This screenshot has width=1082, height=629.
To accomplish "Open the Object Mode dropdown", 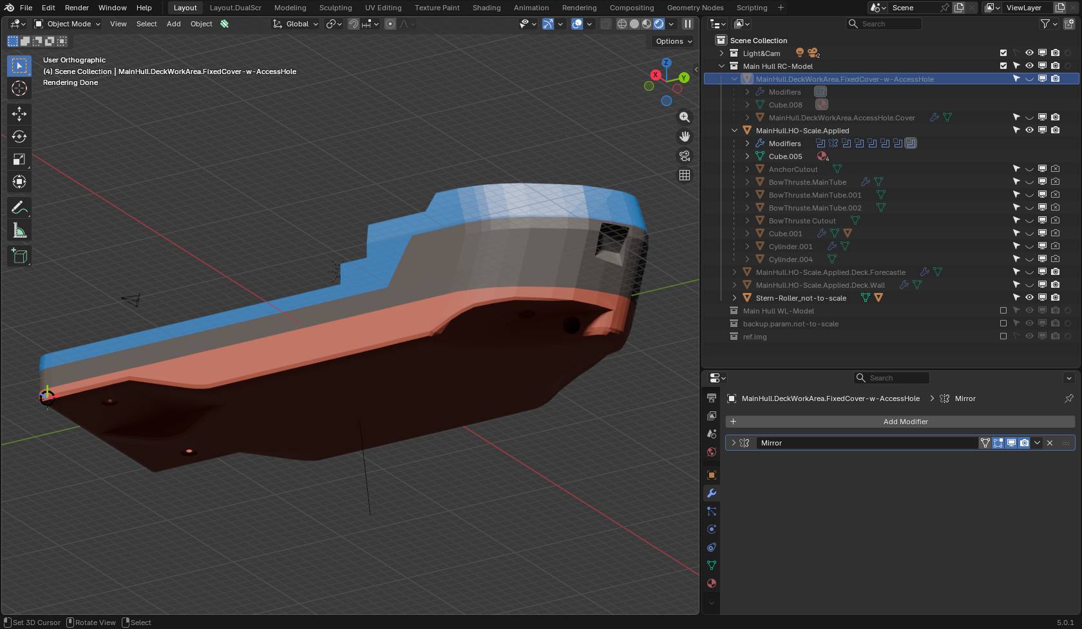I will (68, 24).
